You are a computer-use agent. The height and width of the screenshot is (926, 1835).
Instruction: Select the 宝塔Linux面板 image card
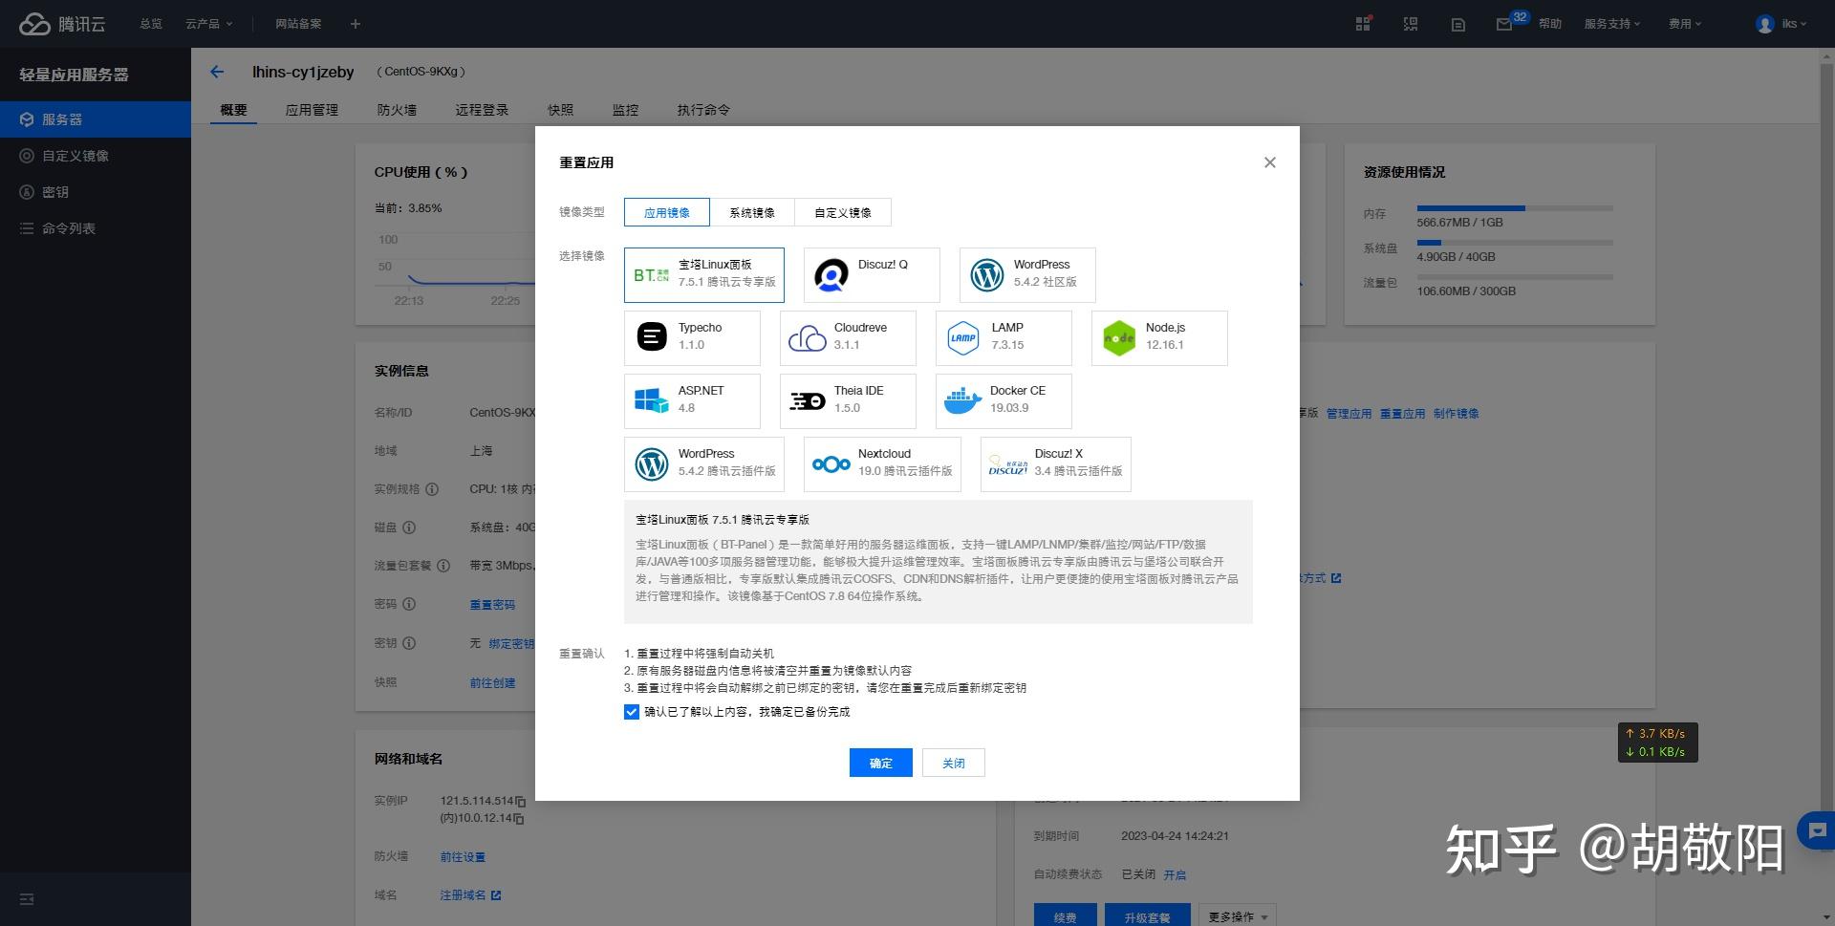[703, 274]
